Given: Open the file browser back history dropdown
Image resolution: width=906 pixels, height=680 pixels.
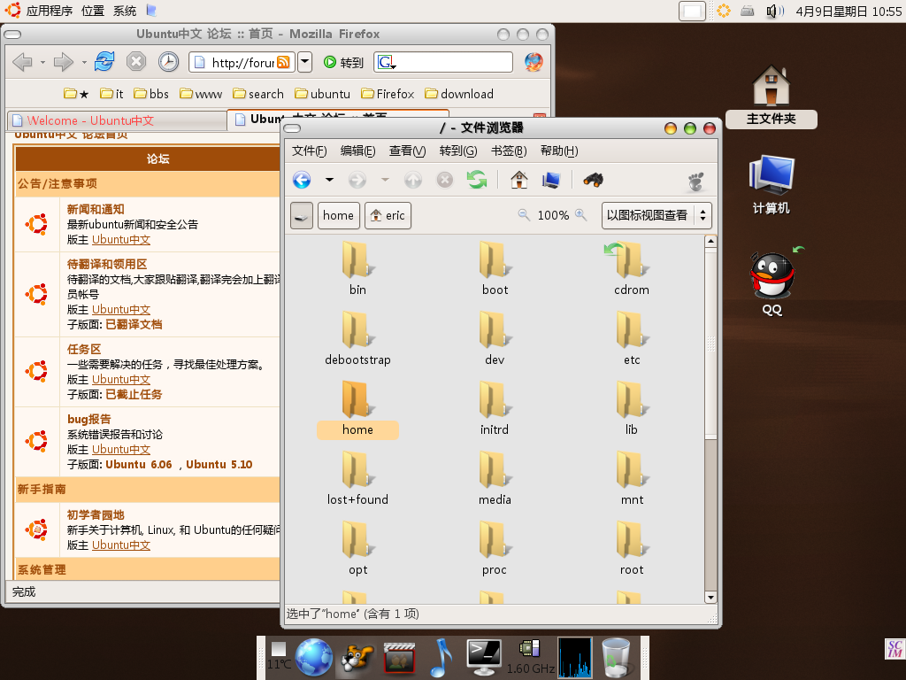Looking at the screenshot, I should pyautogui.click(x=329, y=180).
